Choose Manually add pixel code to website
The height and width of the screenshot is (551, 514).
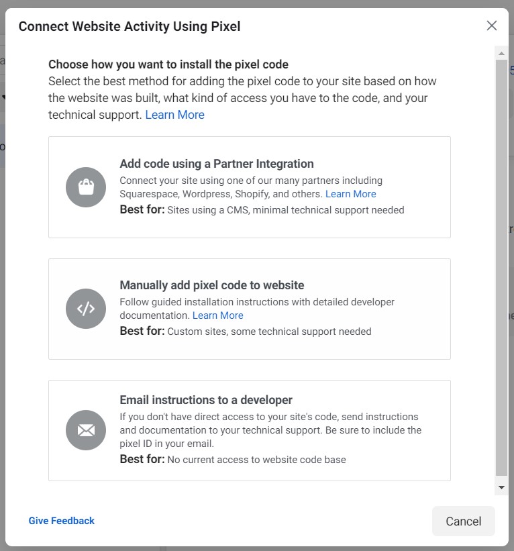(250, 309)
